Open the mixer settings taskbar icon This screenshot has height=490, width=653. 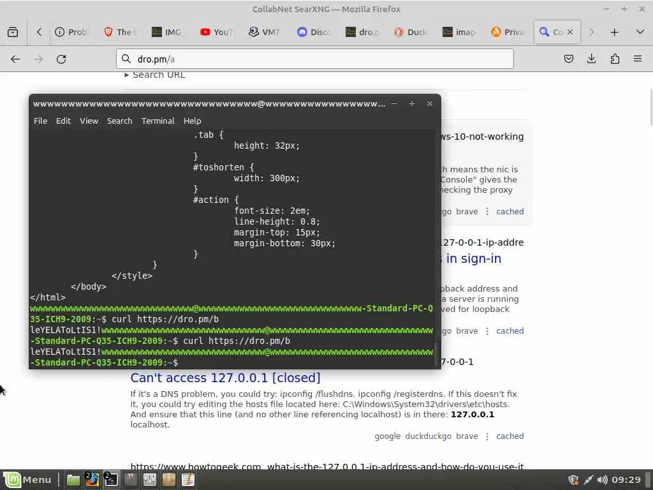pos(149,480)
